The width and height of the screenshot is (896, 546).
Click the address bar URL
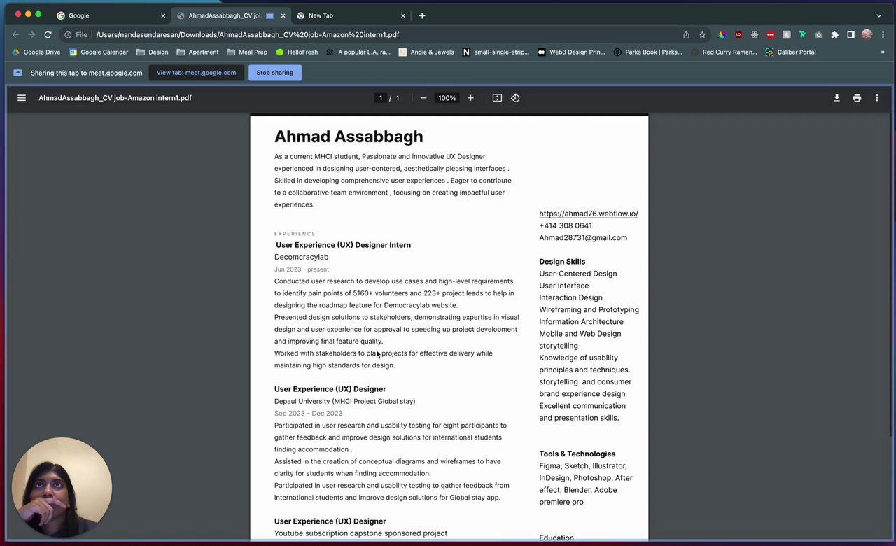pos(248,34)
